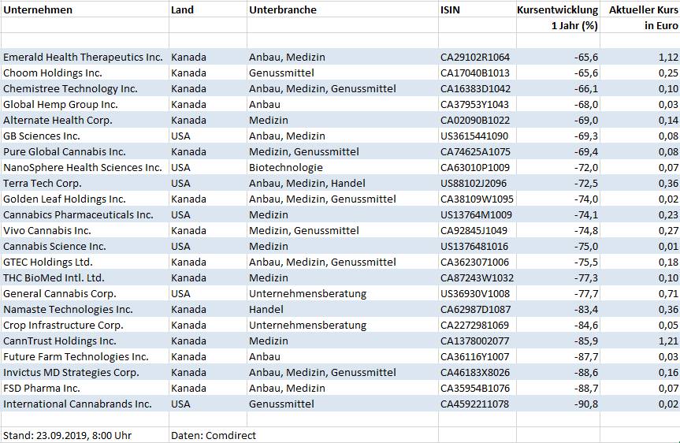Select ISIN CA74625A1075
Screen dimensions: 680x443
(x=476, y=152)
